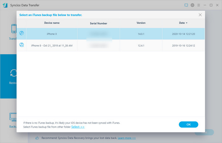The width and height of the screenshot is (222, 143).
Task: Click blurred serial number of iPhone 8 backup
Action: coord(98,45)
